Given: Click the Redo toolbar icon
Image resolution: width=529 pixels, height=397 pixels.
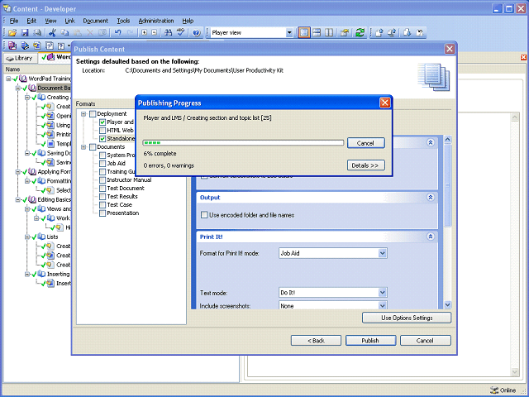Looking at the screenshot, I should click(131, 33).
